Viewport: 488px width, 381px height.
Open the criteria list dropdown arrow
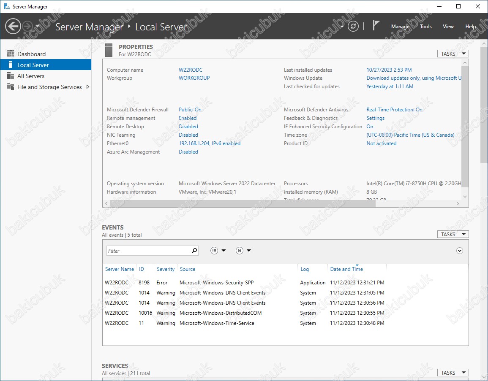tap(224, 251)
